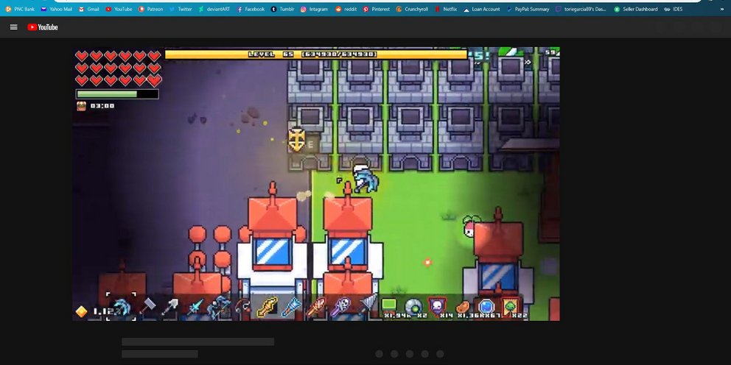Open the Loan Account bookmark
The width and height of the screenshot is (731, 365).
click(x=481, y=9)
